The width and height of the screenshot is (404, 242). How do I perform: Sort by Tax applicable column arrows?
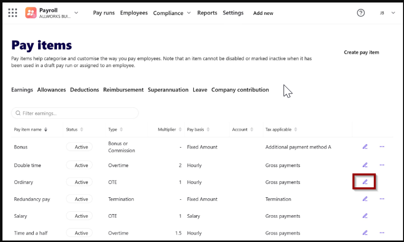295,129
